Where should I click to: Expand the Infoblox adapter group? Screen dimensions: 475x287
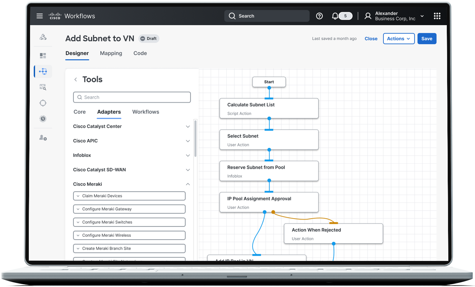188,155
